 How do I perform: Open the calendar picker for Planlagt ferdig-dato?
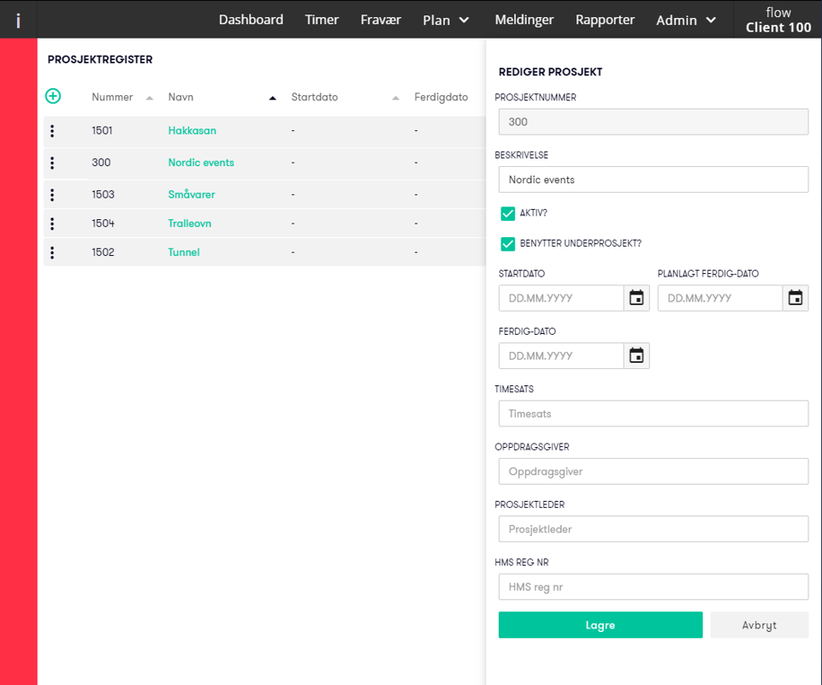tap(795, 298)
